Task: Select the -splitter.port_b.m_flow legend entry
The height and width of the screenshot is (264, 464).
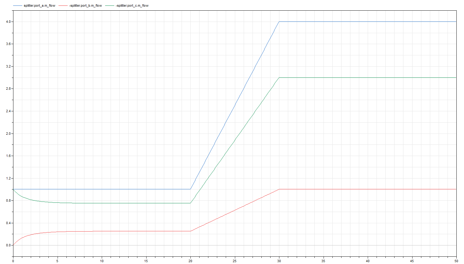Action: click(85, 5)
